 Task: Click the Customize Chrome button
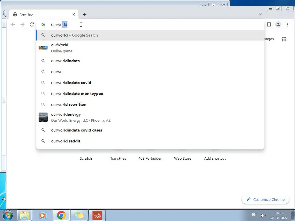pyautogui.click(x=265, y=199)
